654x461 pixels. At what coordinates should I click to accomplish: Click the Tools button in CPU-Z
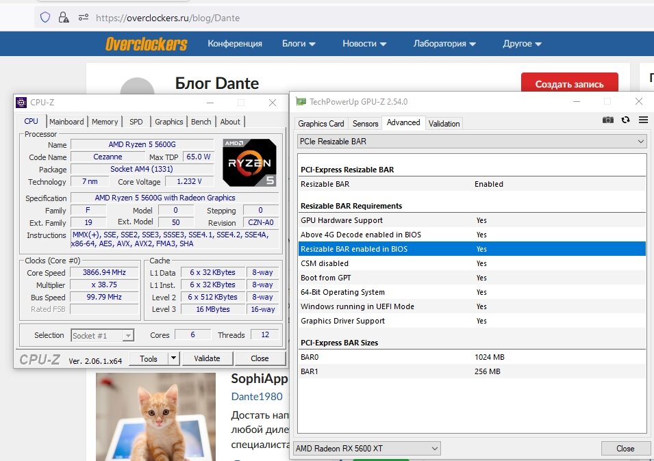[149, 358]
